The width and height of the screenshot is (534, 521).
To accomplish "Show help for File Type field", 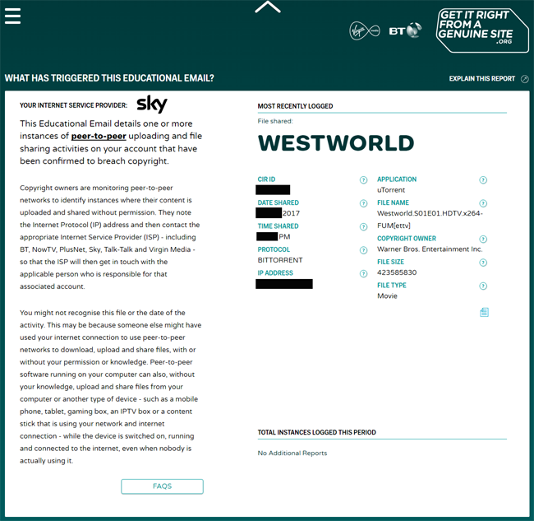I will tap(483, 286).
